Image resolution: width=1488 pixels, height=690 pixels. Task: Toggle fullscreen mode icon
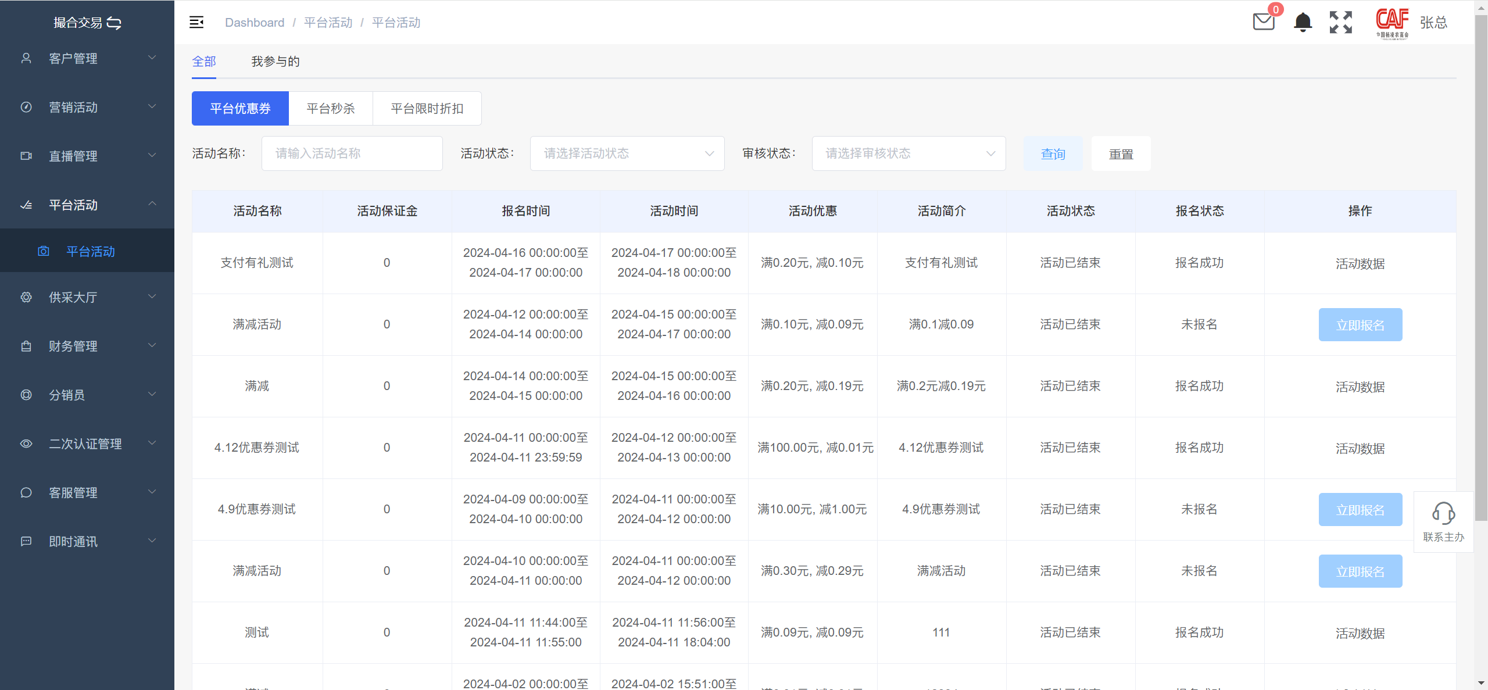pos(1340,22)
